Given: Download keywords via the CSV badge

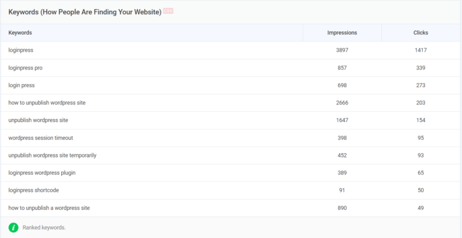Looking at the screenshot, I should pyautogui.click(x=168, y=11).
